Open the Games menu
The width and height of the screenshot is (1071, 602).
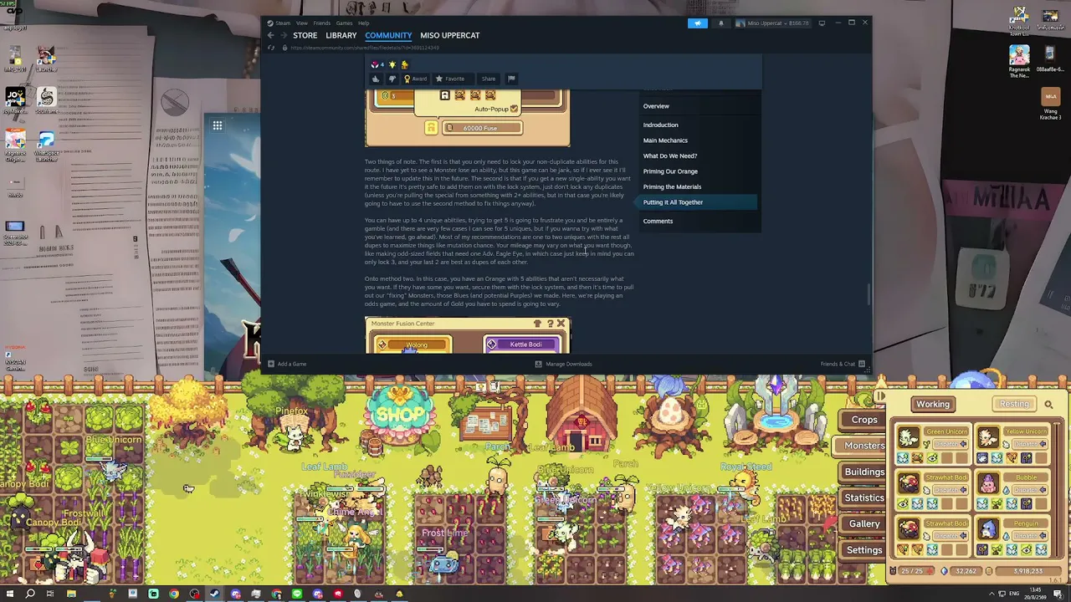344,23
